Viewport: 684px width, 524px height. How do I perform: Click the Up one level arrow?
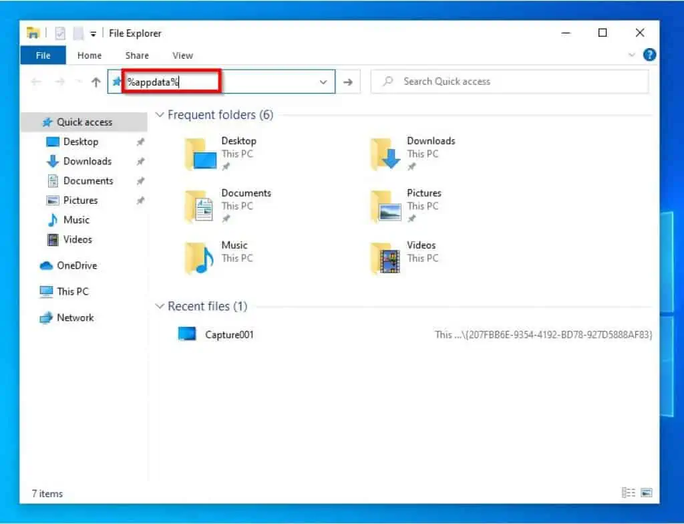[96, 82]
